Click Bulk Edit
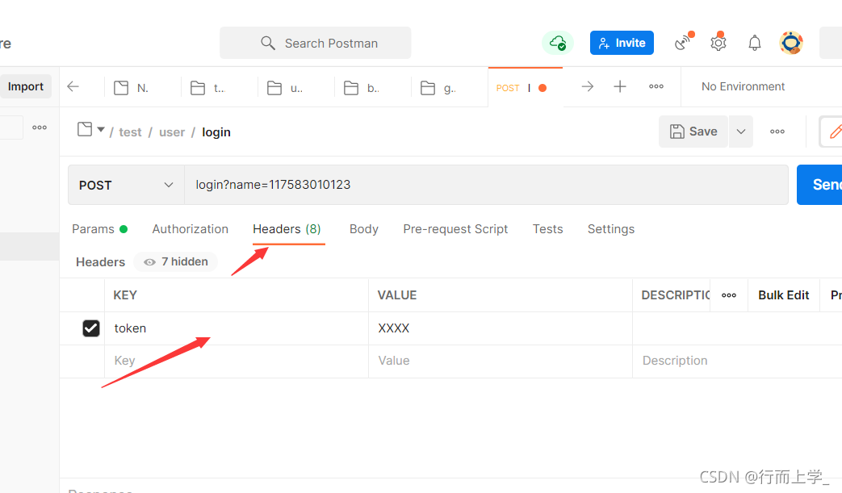842x493 pixels. (x=783, y=295)
